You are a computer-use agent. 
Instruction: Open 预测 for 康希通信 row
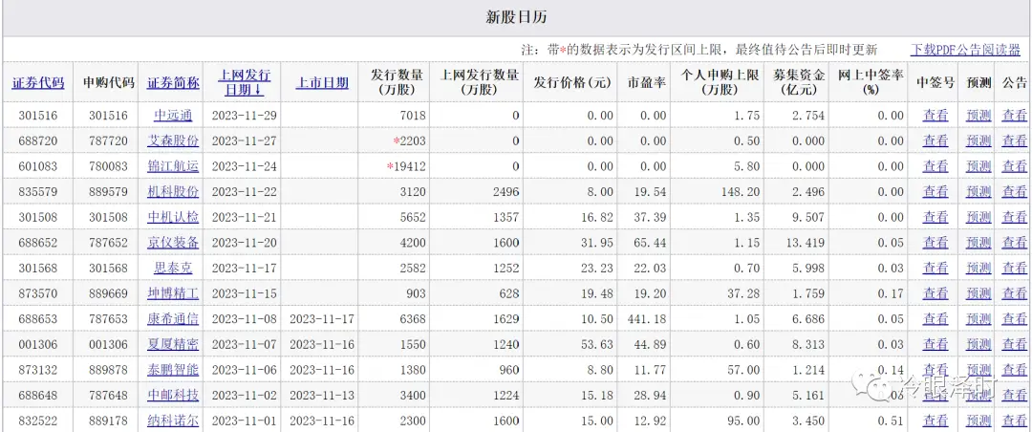(x=978, y=318)
